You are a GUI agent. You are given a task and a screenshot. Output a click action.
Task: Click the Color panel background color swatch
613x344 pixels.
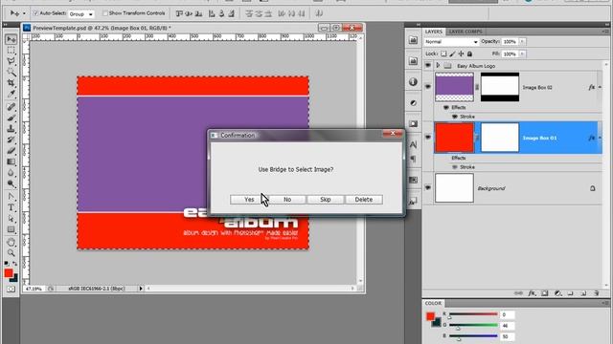pyautogui.click(x=438, y=323)
